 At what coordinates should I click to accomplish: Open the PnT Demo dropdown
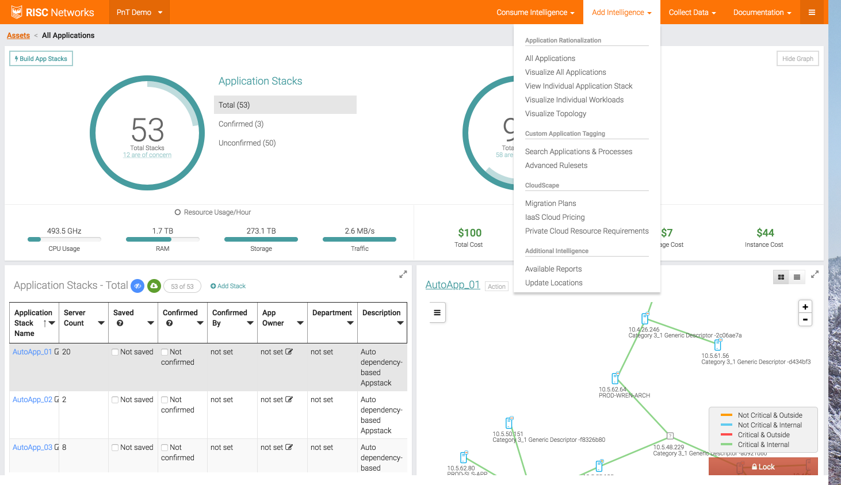coord(139,12)
